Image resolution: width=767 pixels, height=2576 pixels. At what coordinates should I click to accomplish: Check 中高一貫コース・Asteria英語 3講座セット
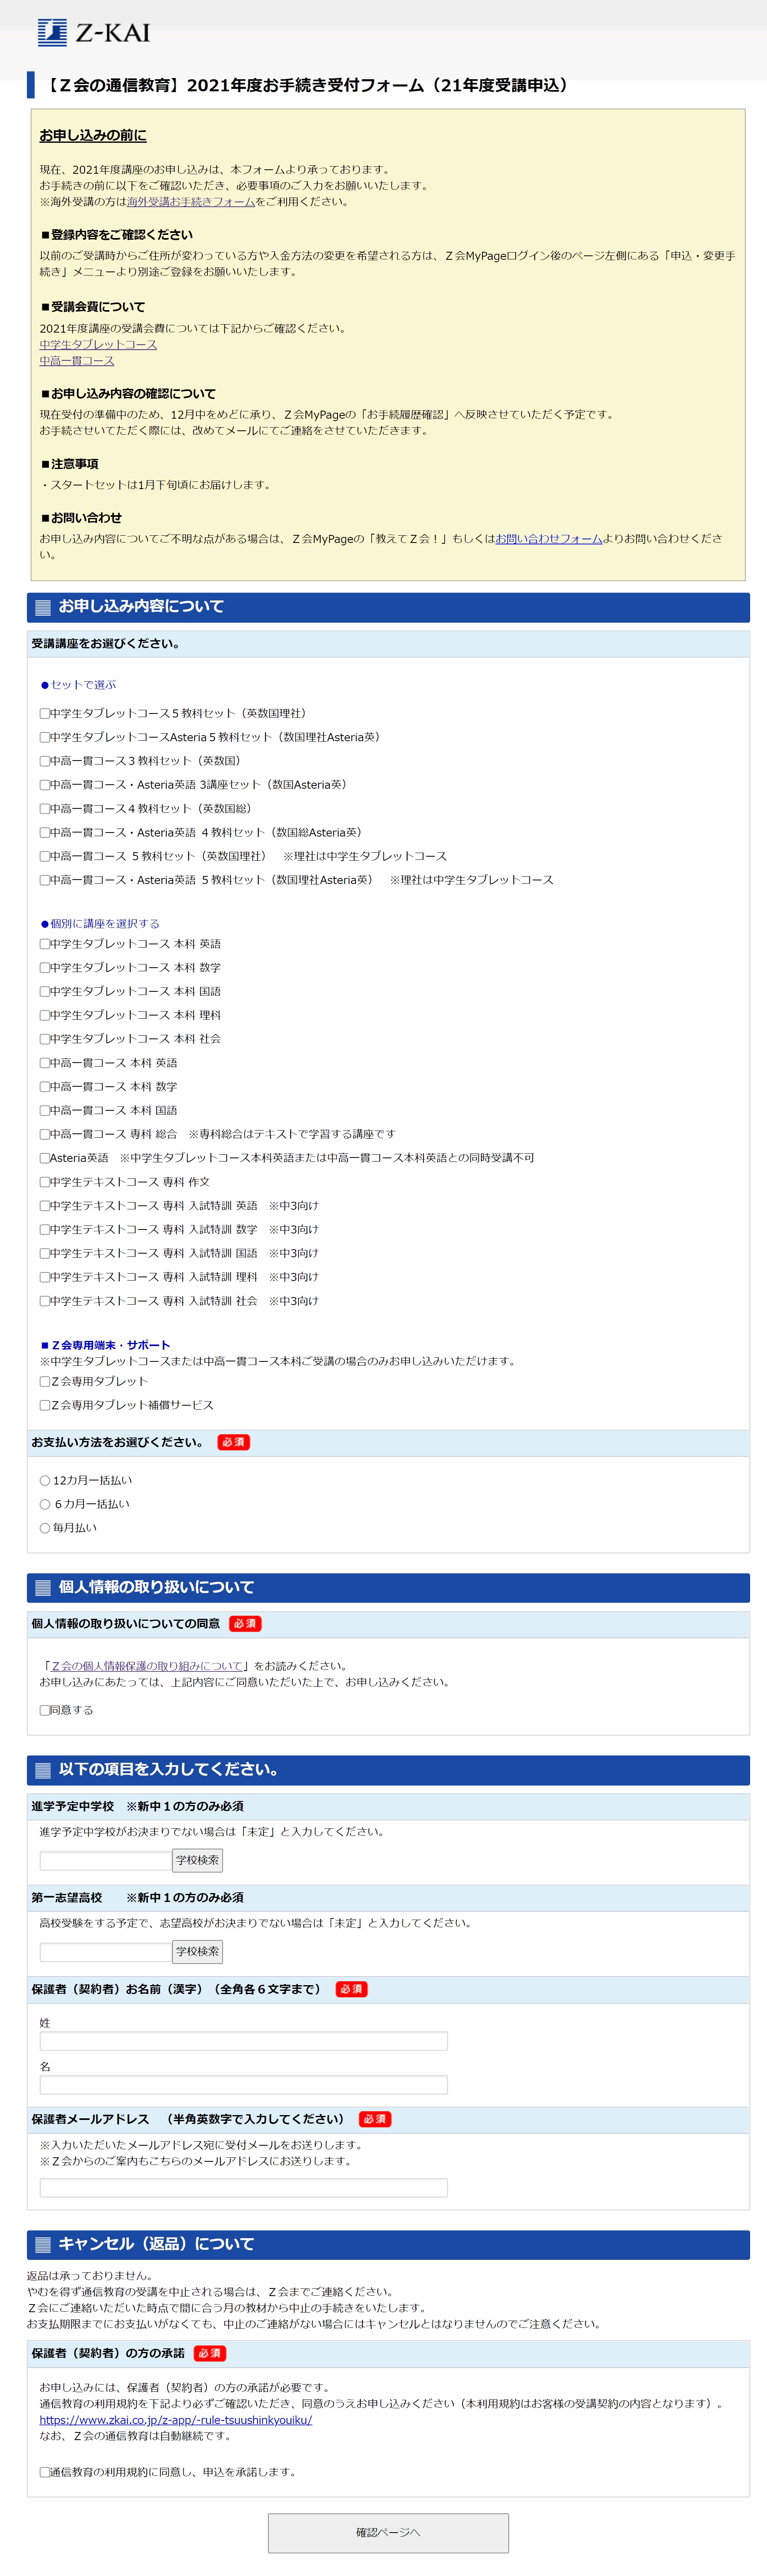[x=45, y=785]
